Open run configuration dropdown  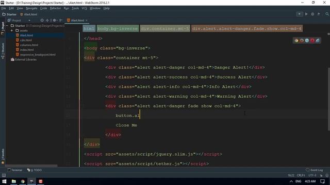point(300,14)
